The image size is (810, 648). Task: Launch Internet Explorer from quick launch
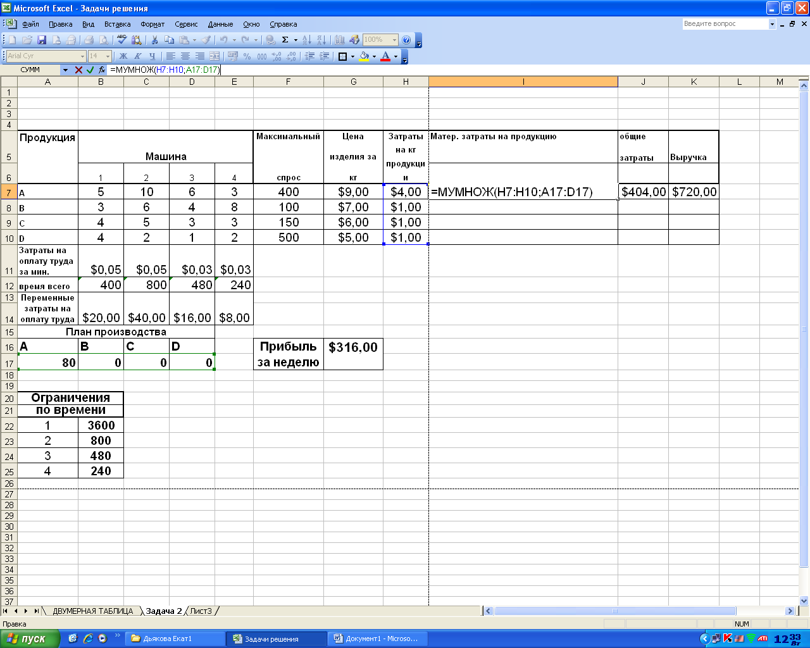click(x=88, y=639)
